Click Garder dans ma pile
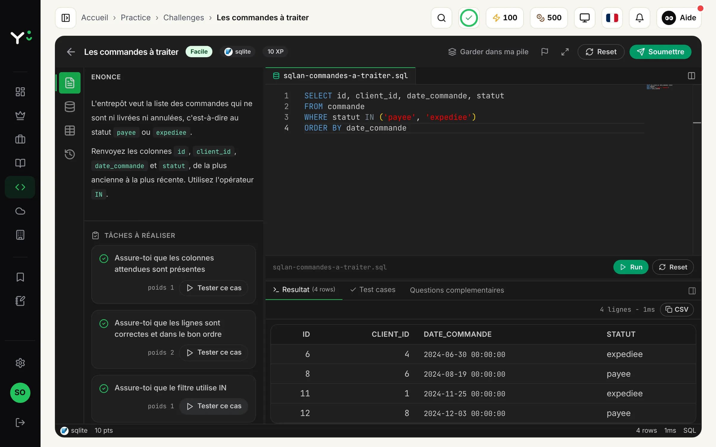The image size is (716, 447). tap(488, 52)
